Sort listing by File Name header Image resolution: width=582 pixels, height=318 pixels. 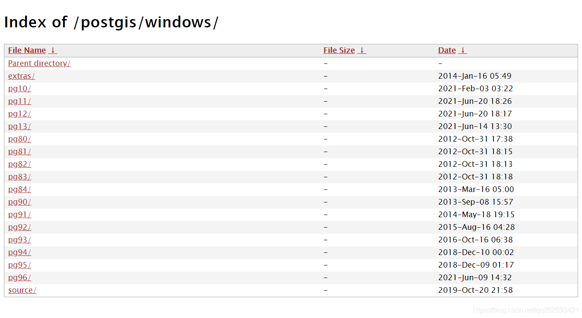pos(26,50)
